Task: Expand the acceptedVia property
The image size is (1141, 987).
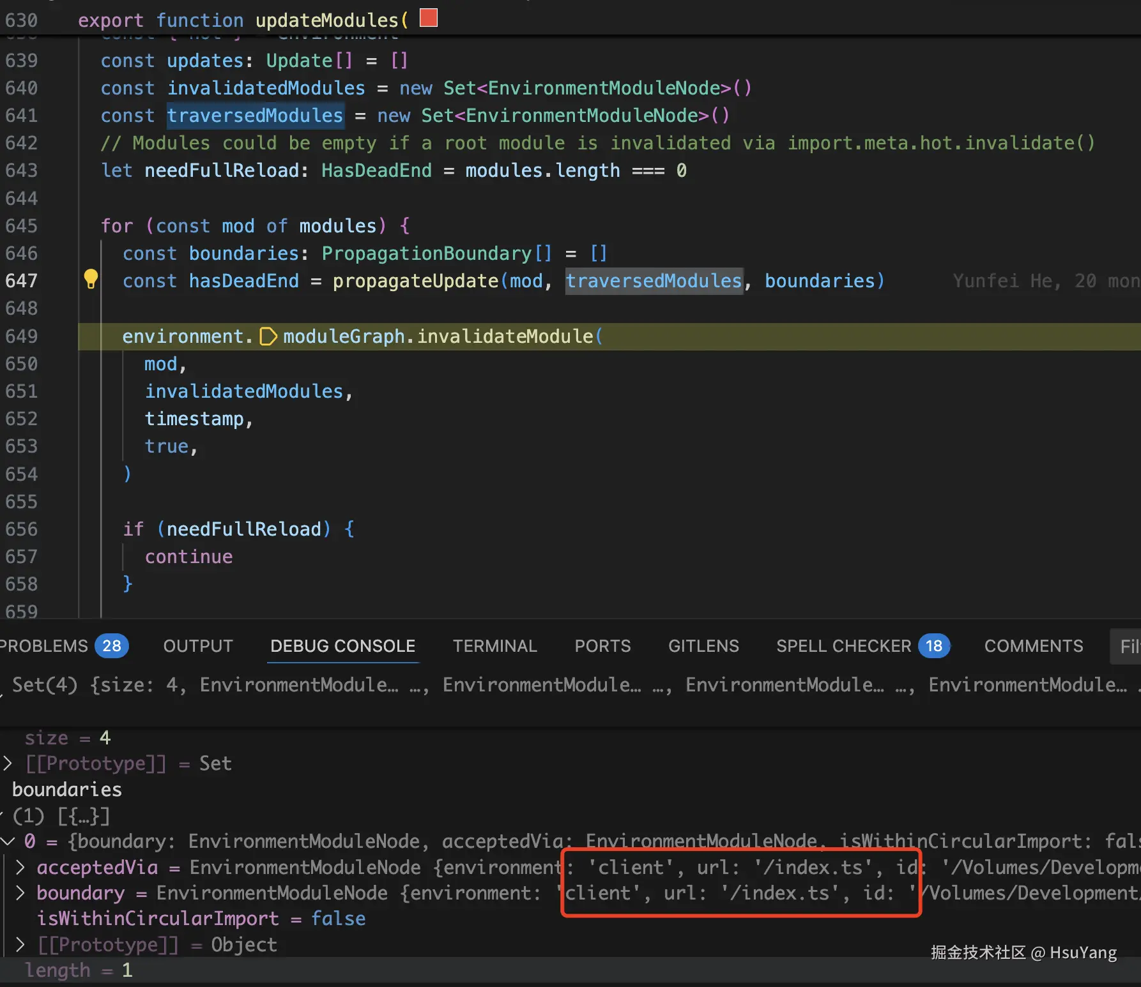Action: click(x=20, y=867)
